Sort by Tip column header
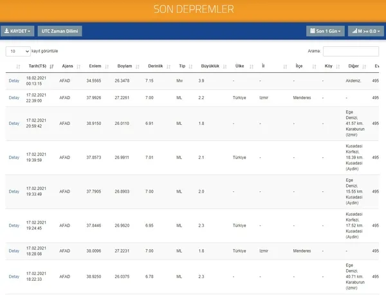 click(x=182, y=66)
